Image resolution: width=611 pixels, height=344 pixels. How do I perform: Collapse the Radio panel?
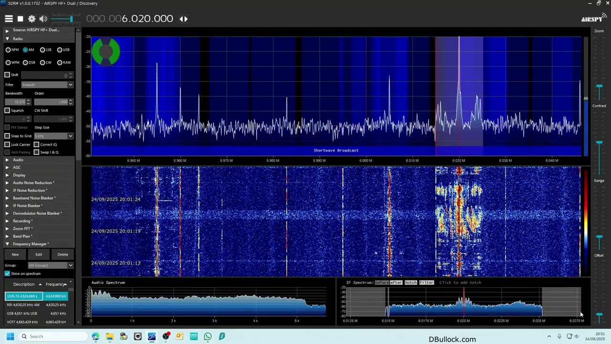7,39
